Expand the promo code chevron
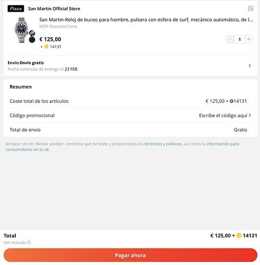This screenshot has width=260, height=265. click(250, 115)
